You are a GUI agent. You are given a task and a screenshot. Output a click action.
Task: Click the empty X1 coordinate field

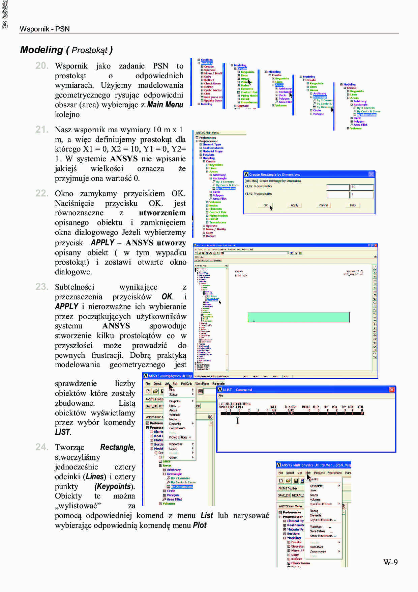click(x=338, y=187)
